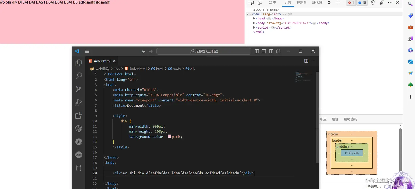Click the padding label in box model
Screen dimensions: 415x189
343,147
